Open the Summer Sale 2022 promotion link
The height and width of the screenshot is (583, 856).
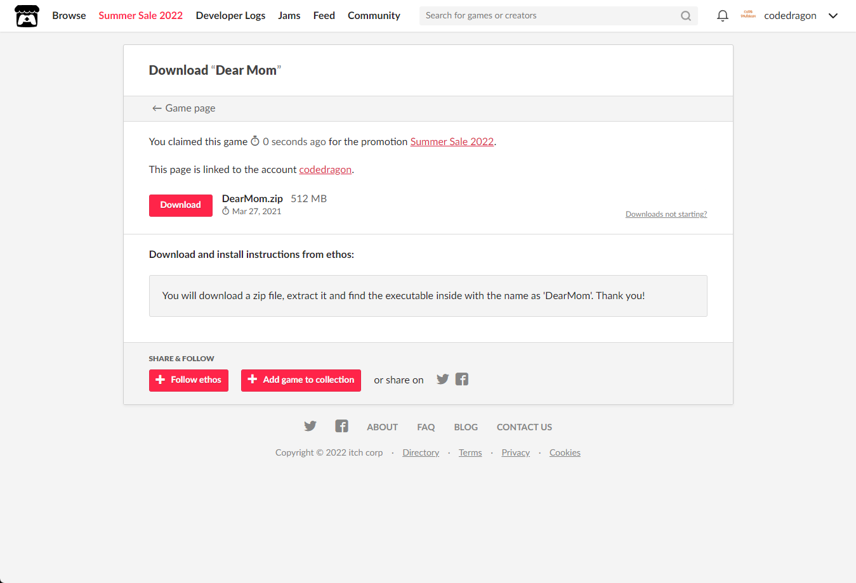452,142
